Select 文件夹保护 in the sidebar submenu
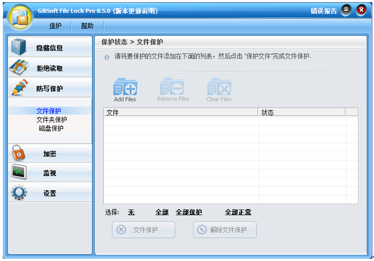Screen dimensions: 374x261 click(52, 120)
